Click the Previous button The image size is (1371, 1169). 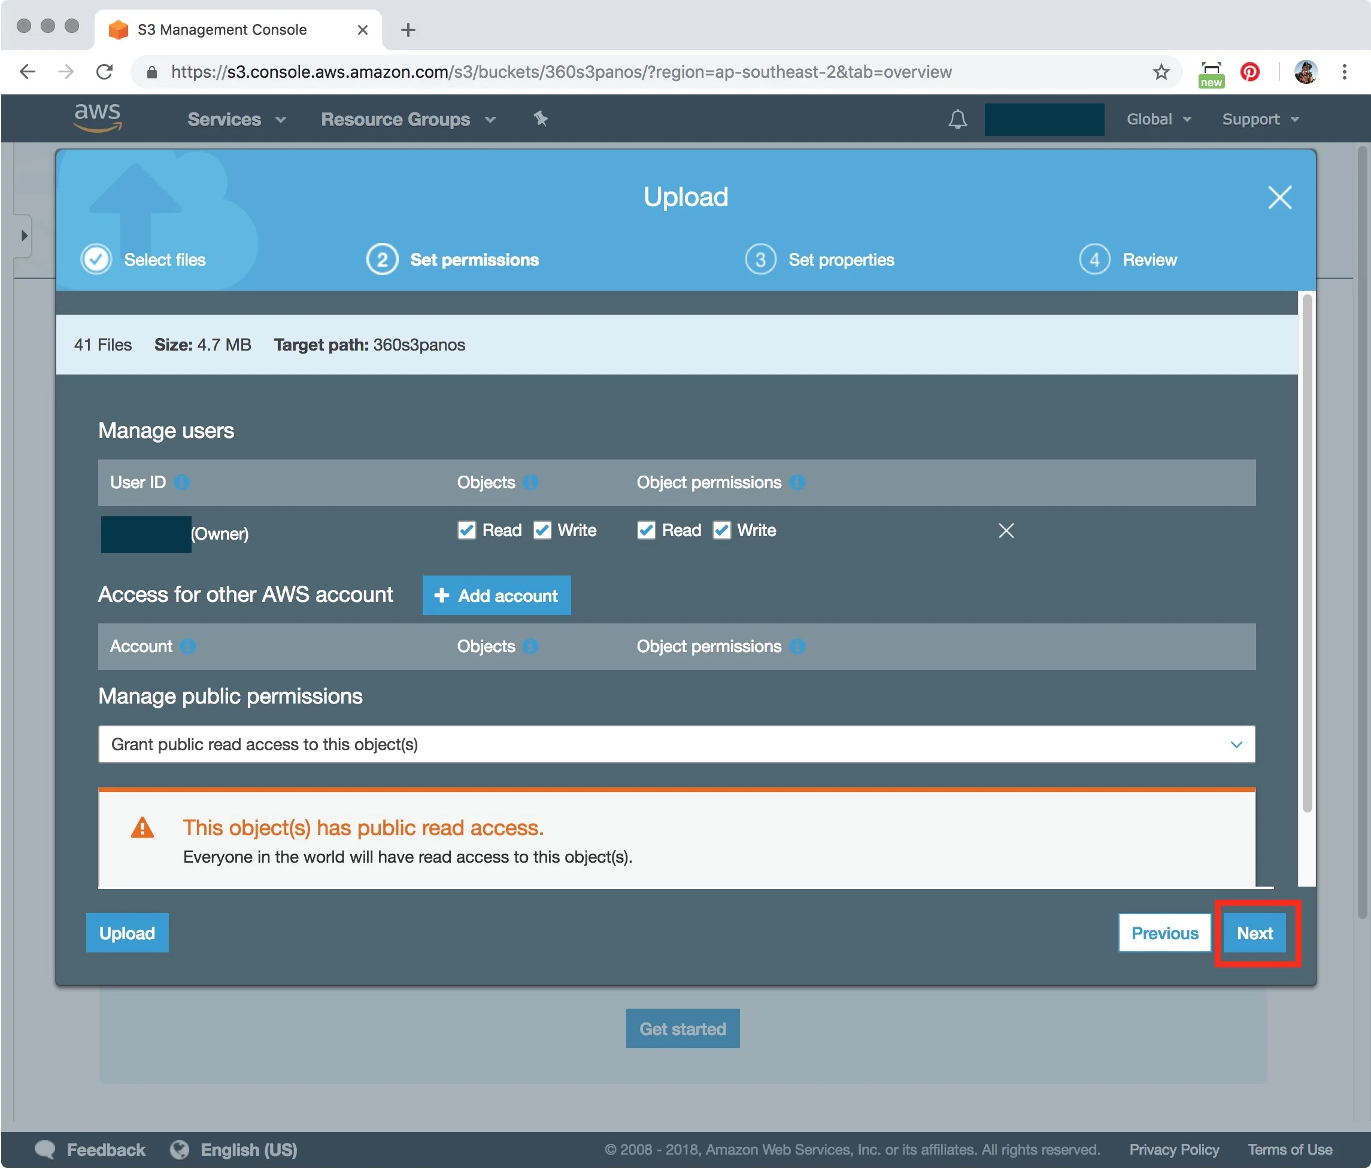(1164, 933)
